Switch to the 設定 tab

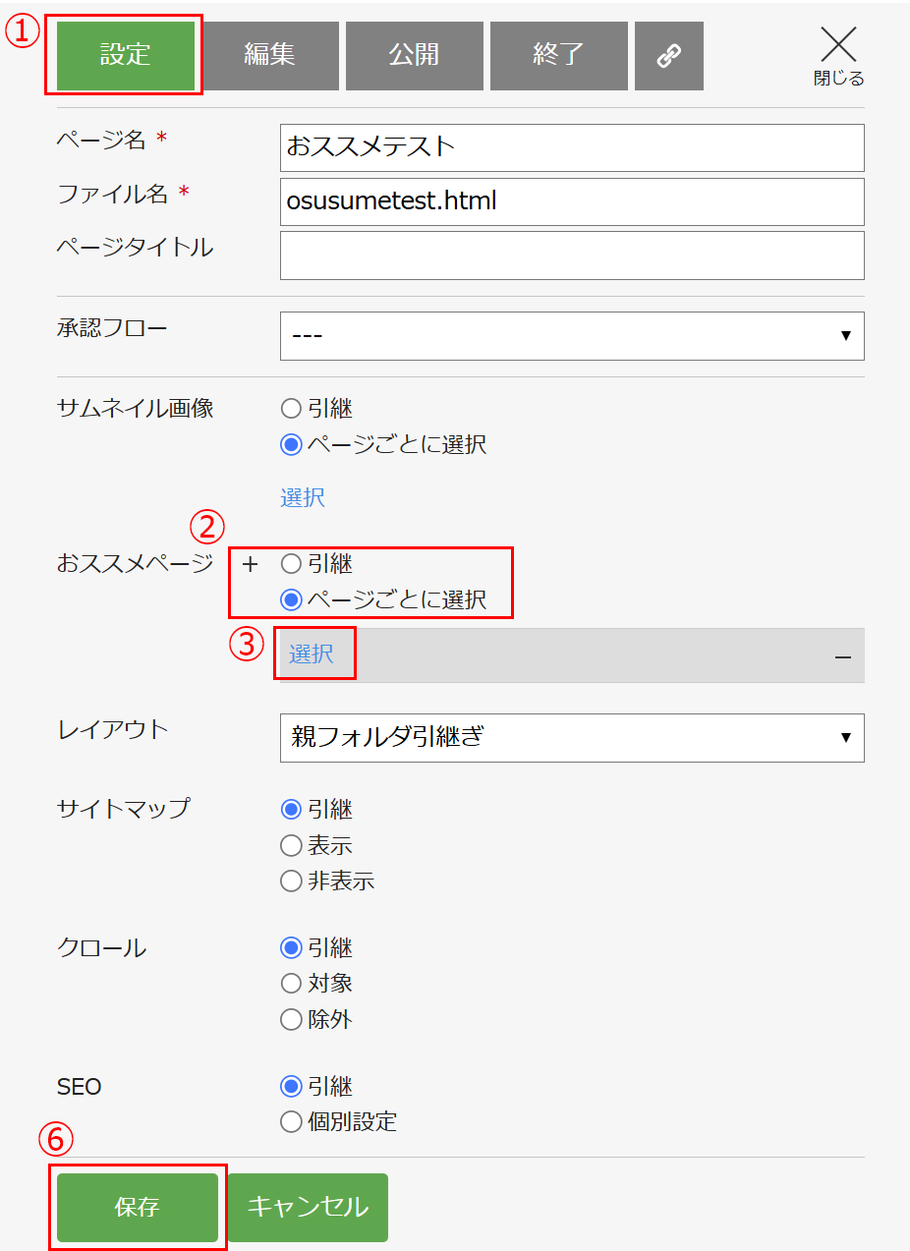(x=126, y=56)
